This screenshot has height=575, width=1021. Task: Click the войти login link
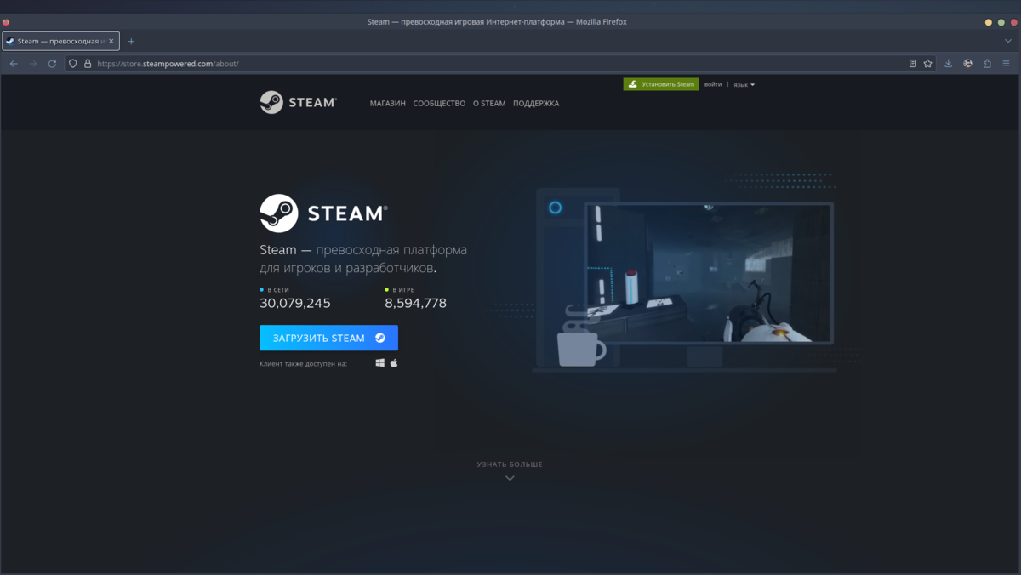713,84
